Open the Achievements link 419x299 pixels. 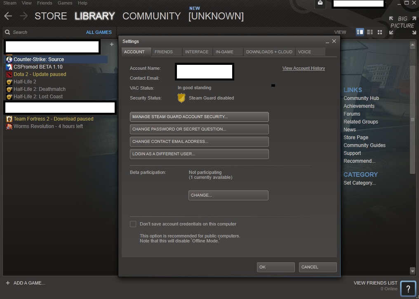(359, 106)
